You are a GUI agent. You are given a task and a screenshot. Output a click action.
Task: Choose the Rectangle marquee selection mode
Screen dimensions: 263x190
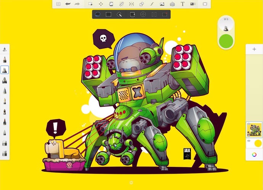tap(109, 14)
